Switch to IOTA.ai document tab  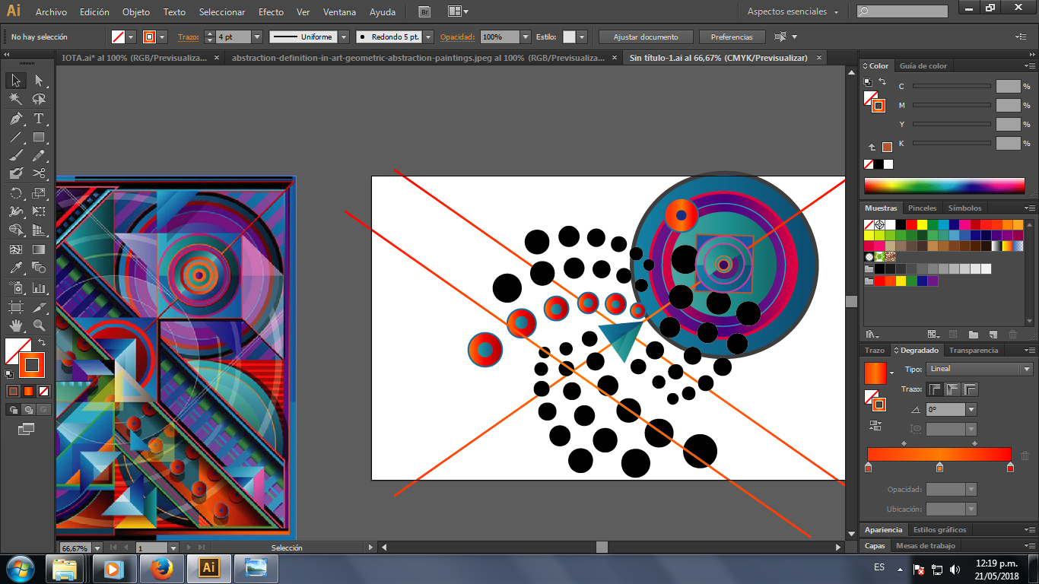tap(134, 58)
